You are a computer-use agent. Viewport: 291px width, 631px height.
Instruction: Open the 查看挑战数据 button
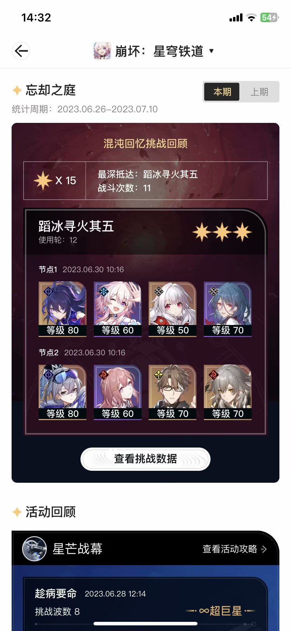tap(145, 459)
